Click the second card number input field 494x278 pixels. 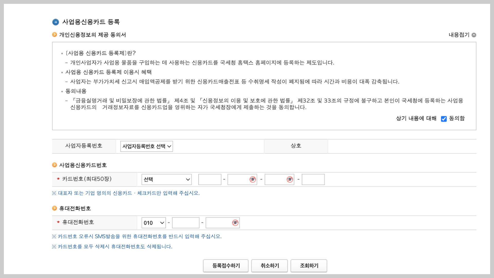(x=238, y=179)
